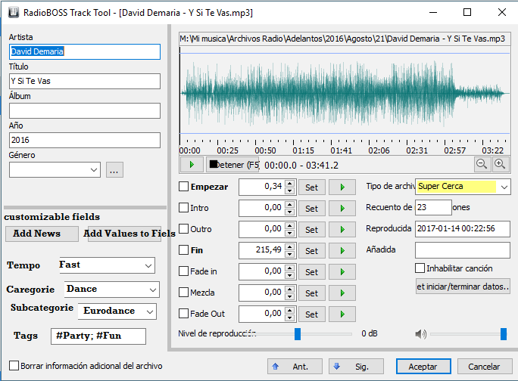The width and height of the screenshot is (518, 381).
Task: Increase Empezar value with up arrow
Action: pos(290,184)
